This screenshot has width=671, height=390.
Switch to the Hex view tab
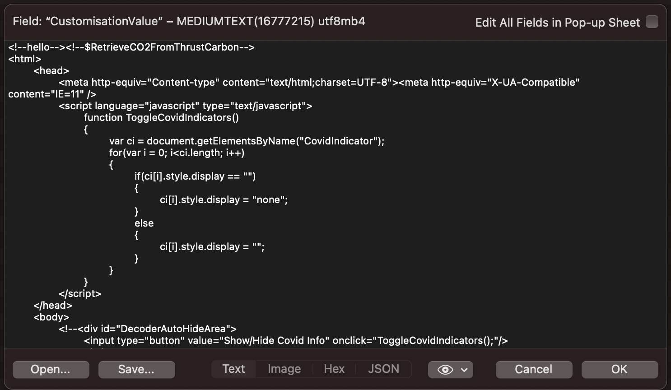coord(334,369)
